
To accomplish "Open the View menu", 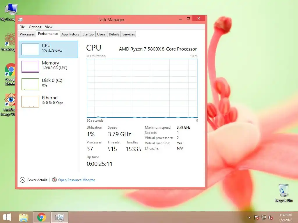I will point(49,27).
